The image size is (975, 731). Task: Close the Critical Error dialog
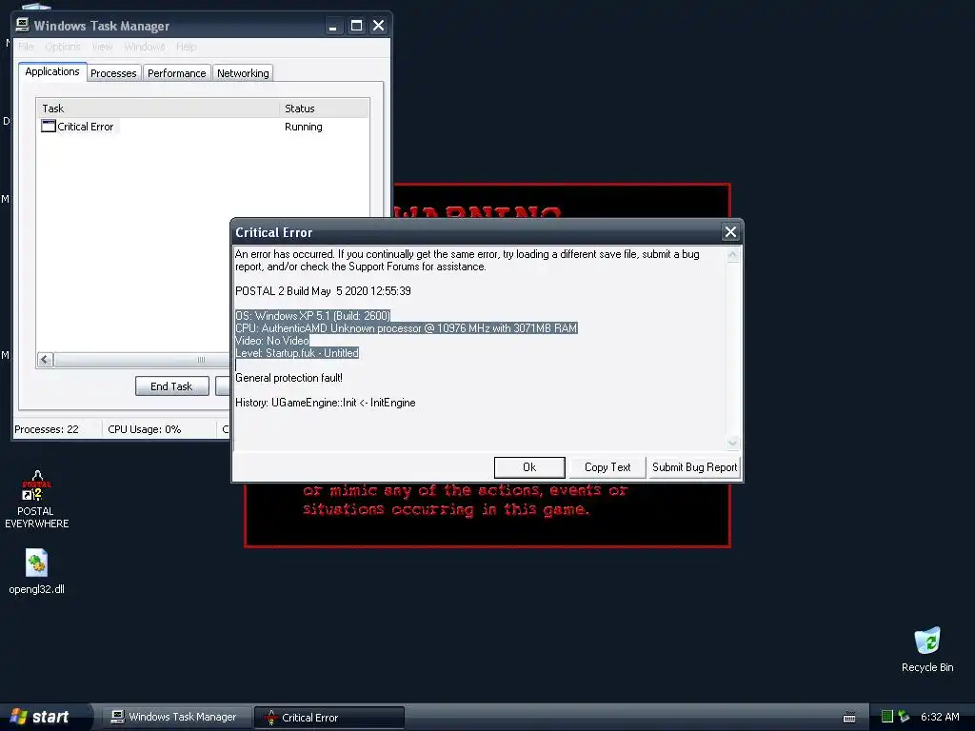pos(730,232)
